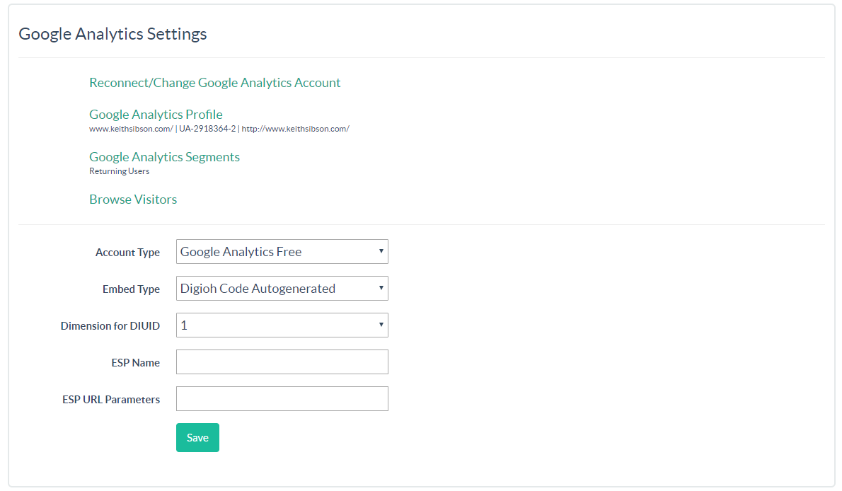This screenshot has height=491, width=842.
Task: Click the ESP Name label
Action: pyautogui.click(x=135, y=363)
